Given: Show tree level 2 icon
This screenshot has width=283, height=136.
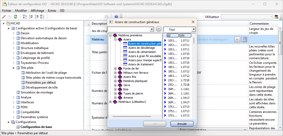Looking at the screenshot, I should [31, 17].
